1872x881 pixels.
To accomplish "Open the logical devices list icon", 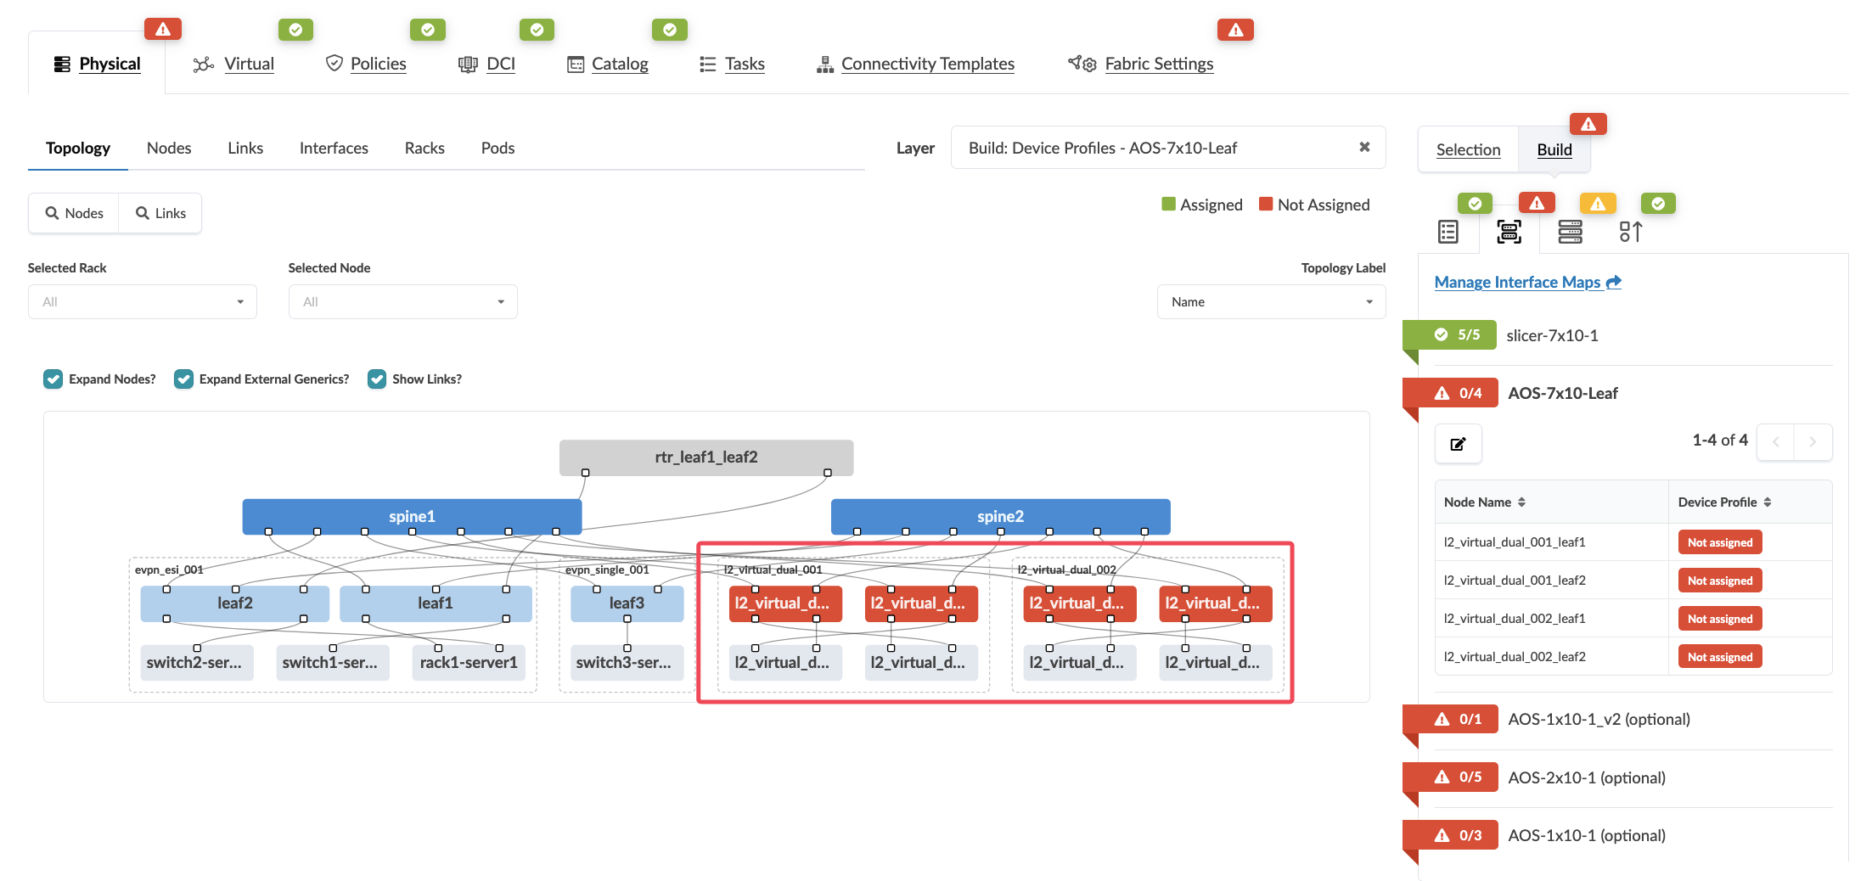I will coord(1448,232).
